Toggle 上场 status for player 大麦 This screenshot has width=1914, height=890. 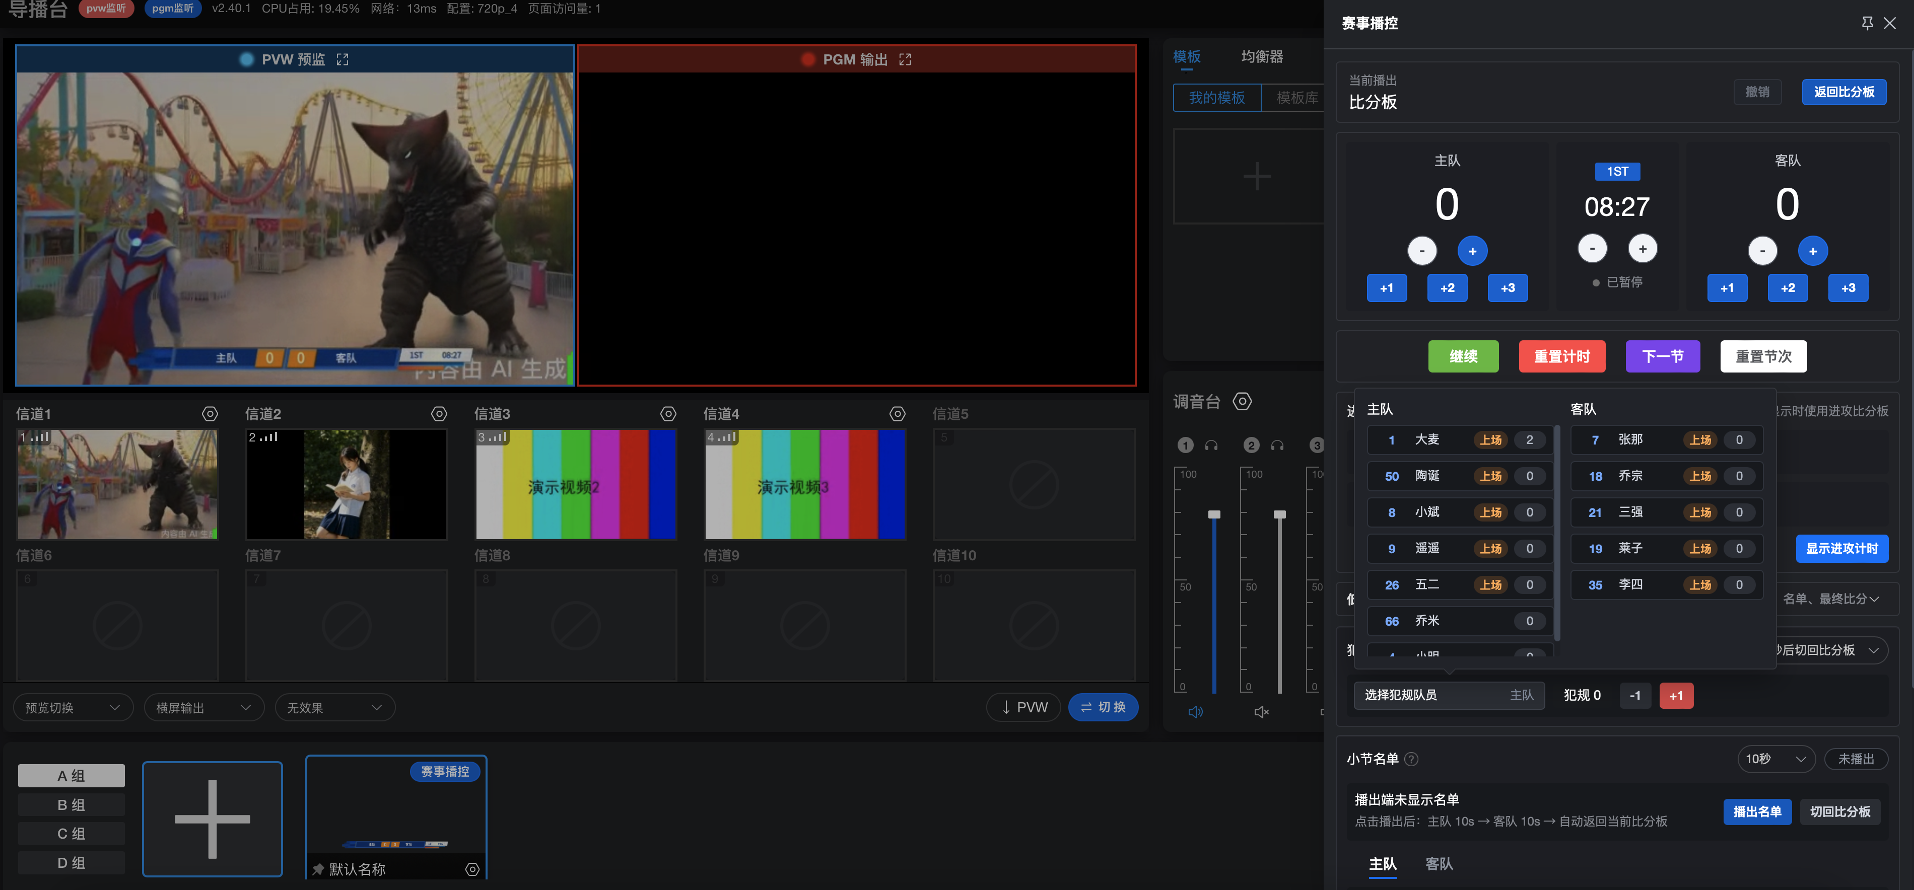pyautogui.click(x=1490, y=440)
